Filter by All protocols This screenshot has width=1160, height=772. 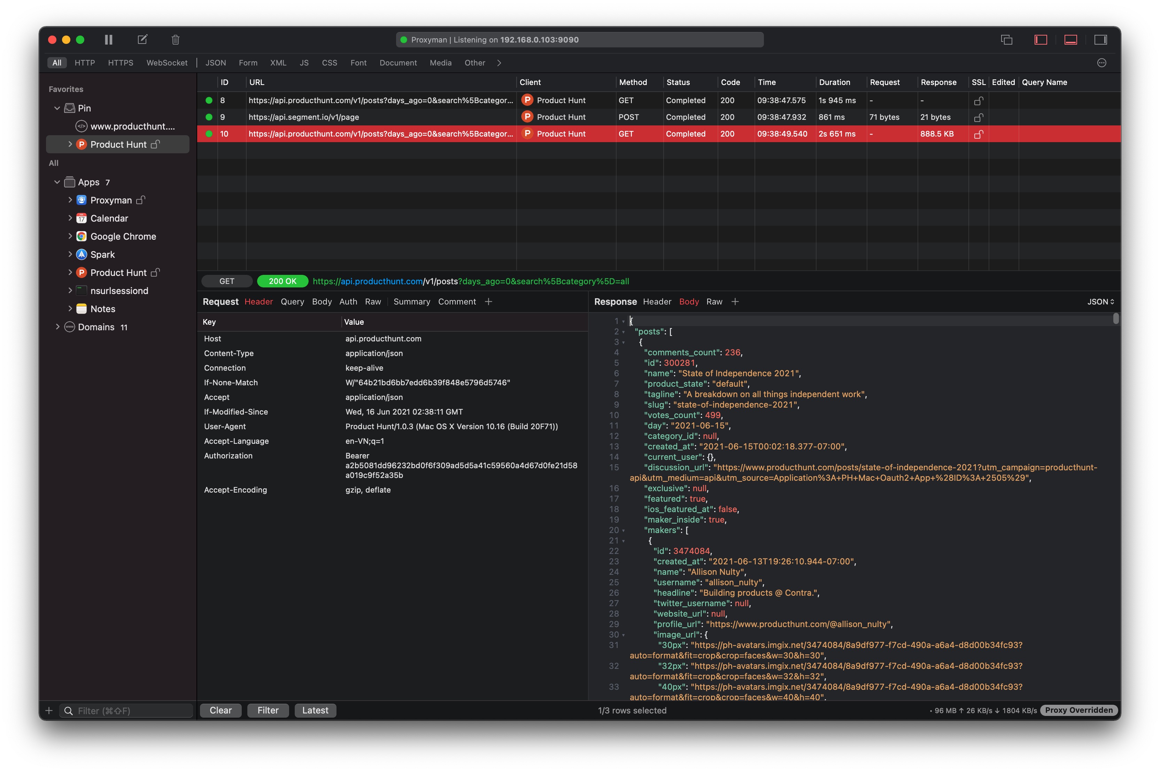tap(57, 62)
